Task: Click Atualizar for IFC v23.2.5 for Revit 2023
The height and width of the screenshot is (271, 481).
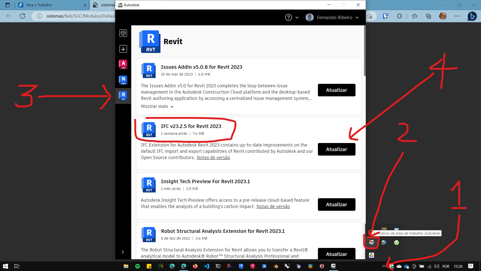Action: tap(336, 149)
